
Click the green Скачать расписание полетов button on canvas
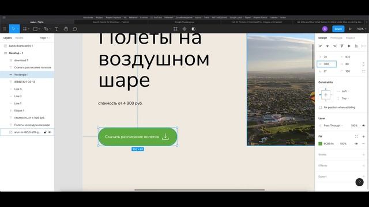[138, 137]
